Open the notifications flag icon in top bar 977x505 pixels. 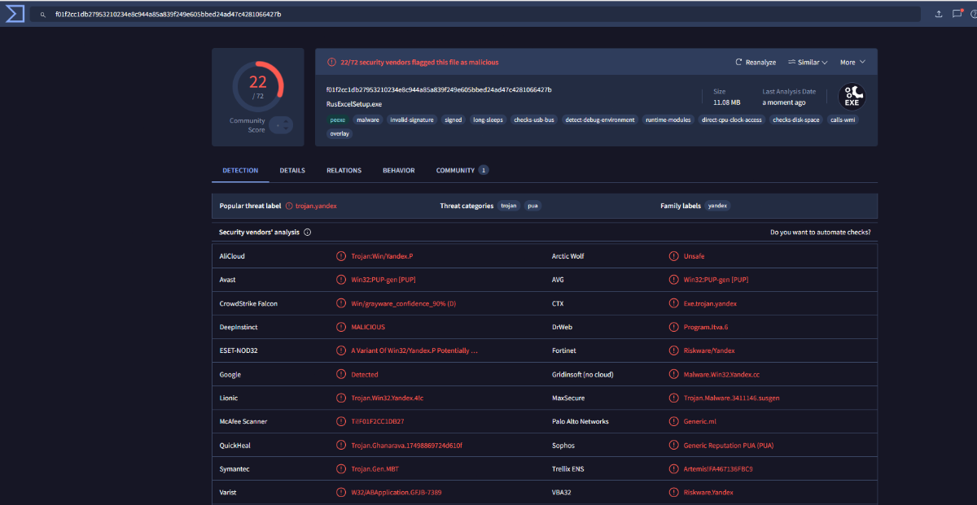957,14
